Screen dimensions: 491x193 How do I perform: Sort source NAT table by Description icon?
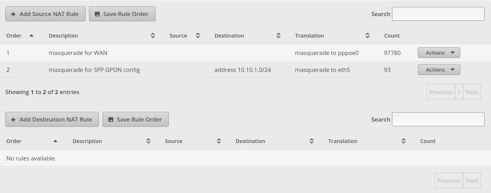pyautogui.click(x=153, y=36)
